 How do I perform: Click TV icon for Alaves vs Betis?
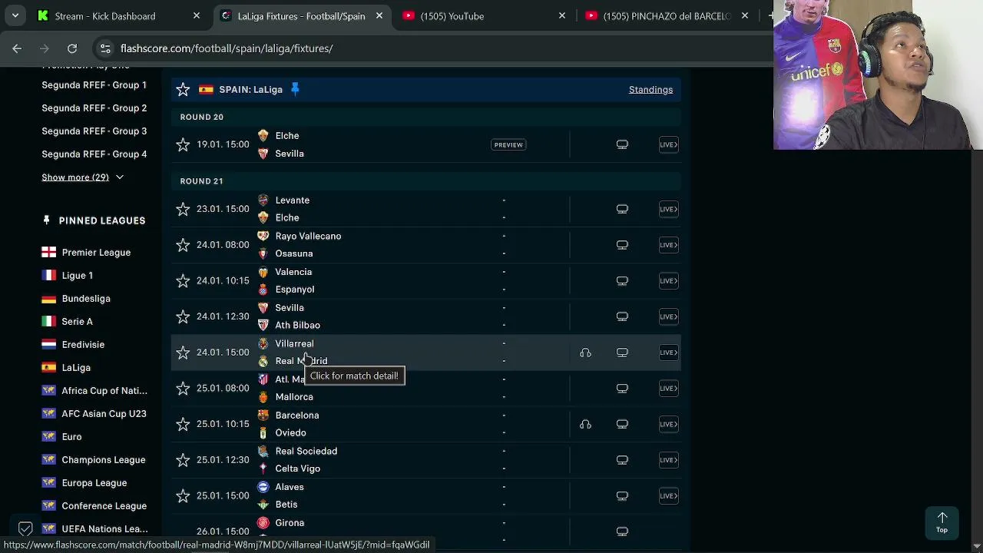622,496
